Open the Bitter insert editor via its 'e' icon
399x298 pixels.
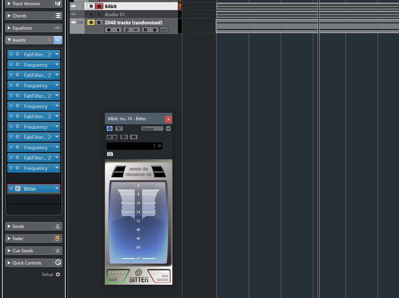click(18, 189)
